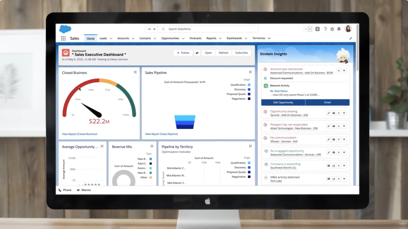This screenshot has width=408, height=229.
Task: Click share icon on M&A activity detected insight
Action: click(333, 179)
